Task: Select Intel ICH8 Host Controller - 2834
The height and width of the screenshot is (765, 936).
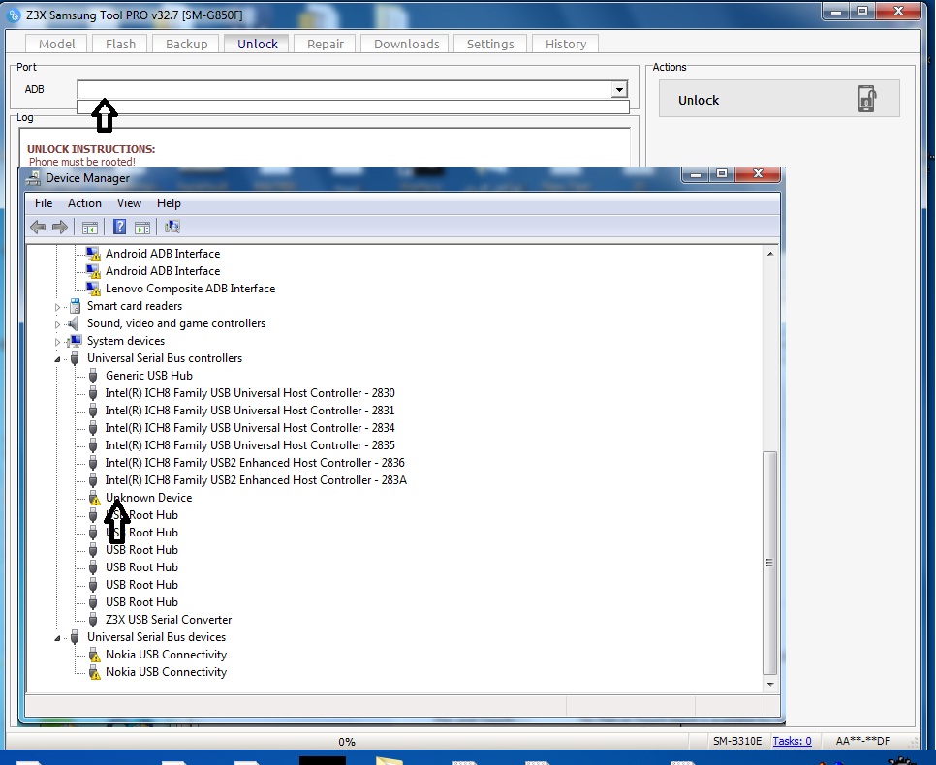Action: pyautogui.click(x=250, y=427)
